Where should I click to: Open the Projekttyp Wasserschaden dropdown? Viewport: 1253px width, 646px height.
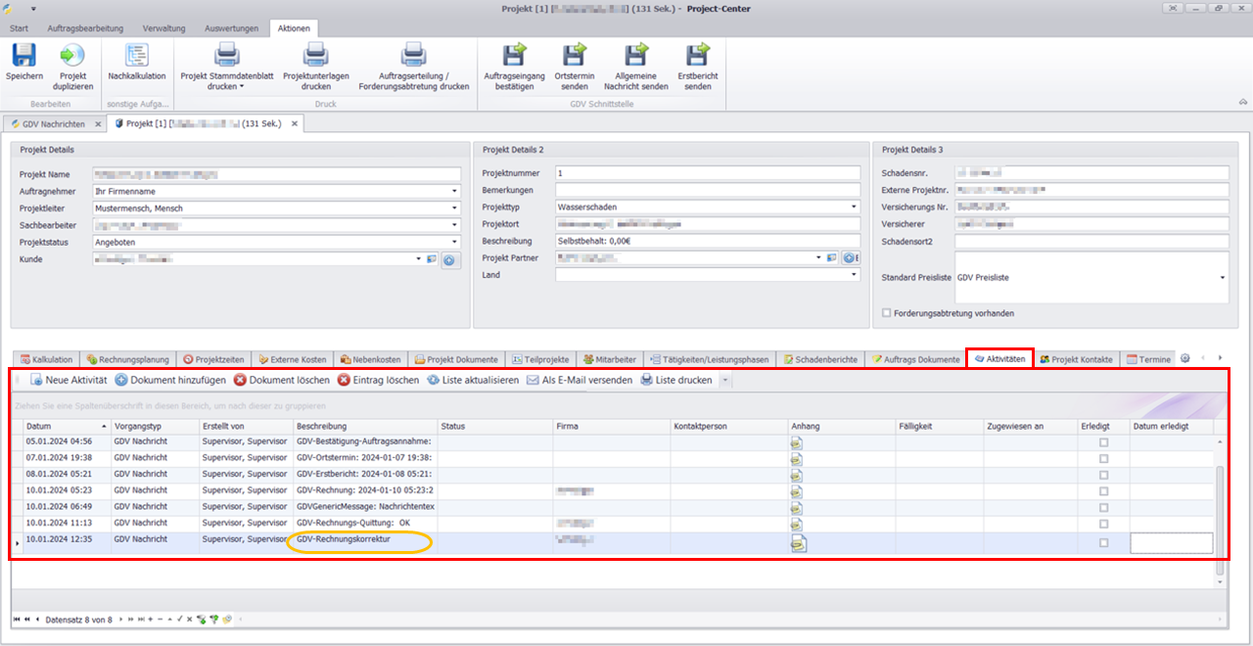(x=854, y=208)
